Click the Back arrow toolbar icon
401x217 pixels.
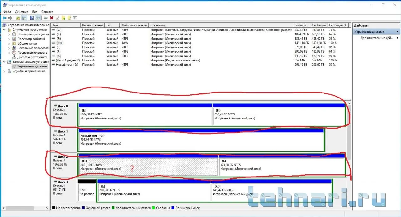(x=4, y=18)
